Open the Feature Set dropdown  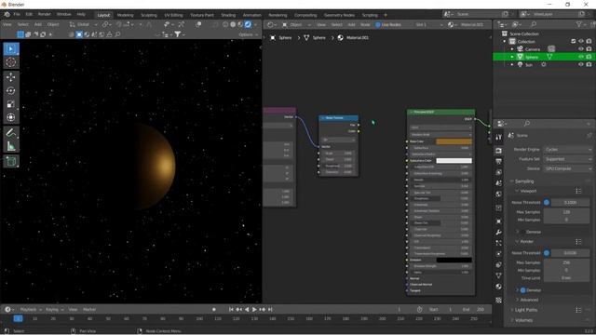click(568, 159)
